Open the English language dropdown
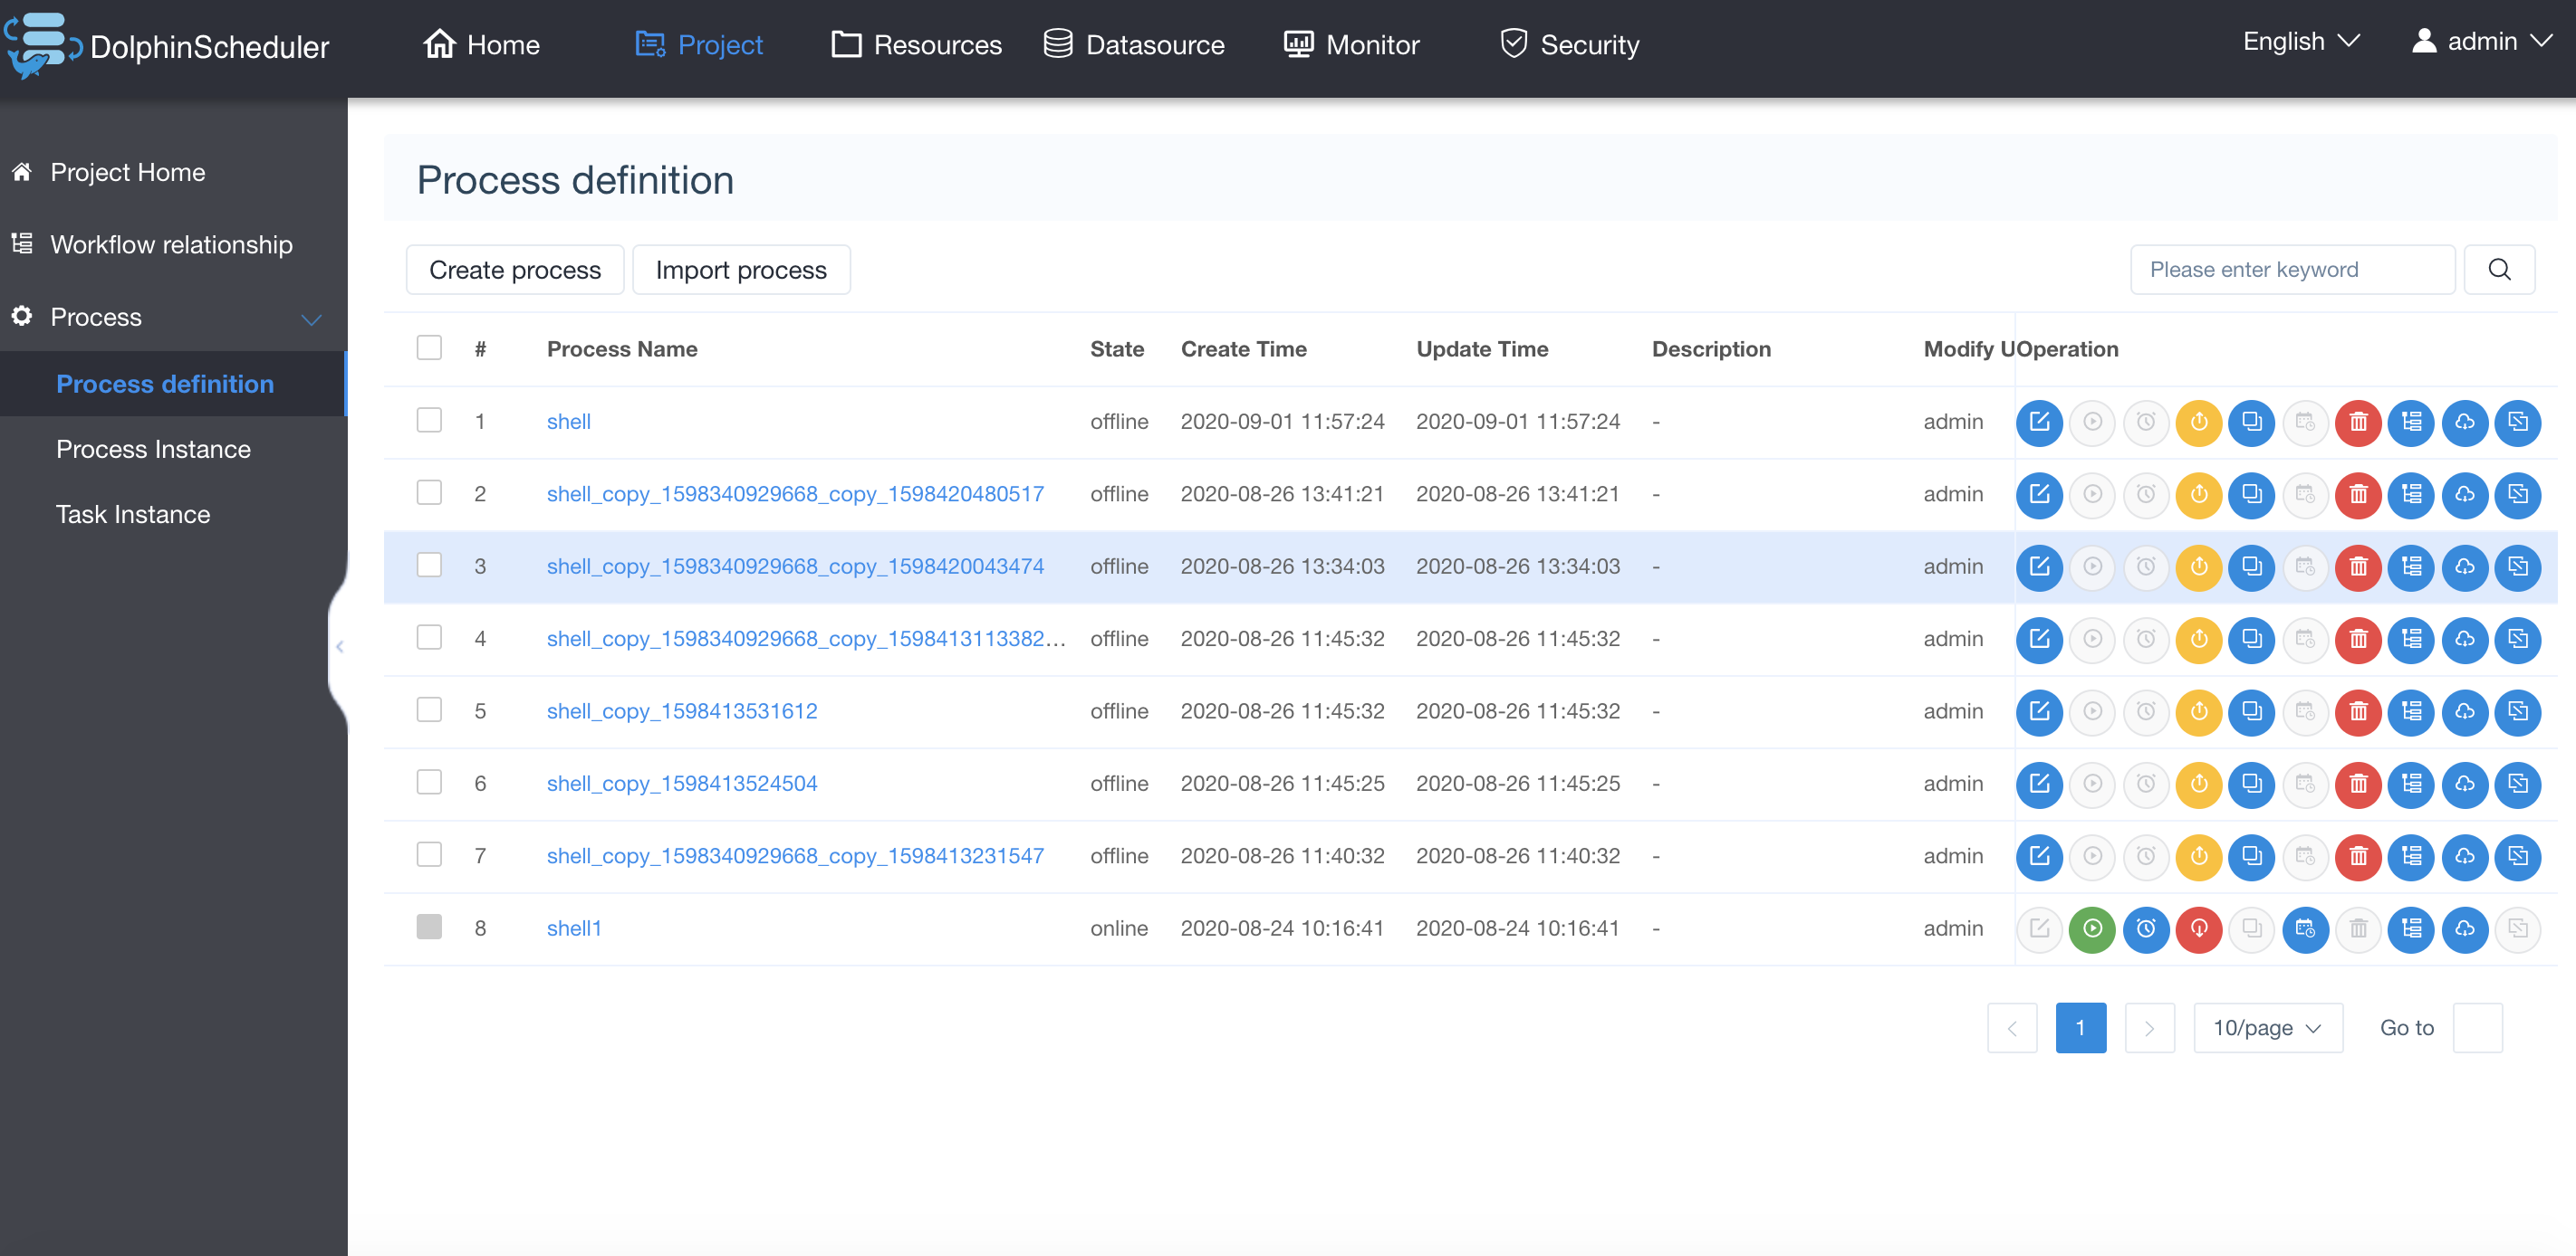 pyautogui.click(x=2300, y=42)
